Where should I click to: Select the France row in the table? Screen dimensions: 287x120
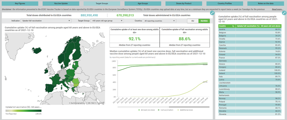[x=250, y=57]
